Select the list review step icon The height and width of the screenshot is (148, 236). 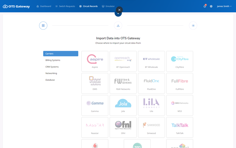point(193,26)
